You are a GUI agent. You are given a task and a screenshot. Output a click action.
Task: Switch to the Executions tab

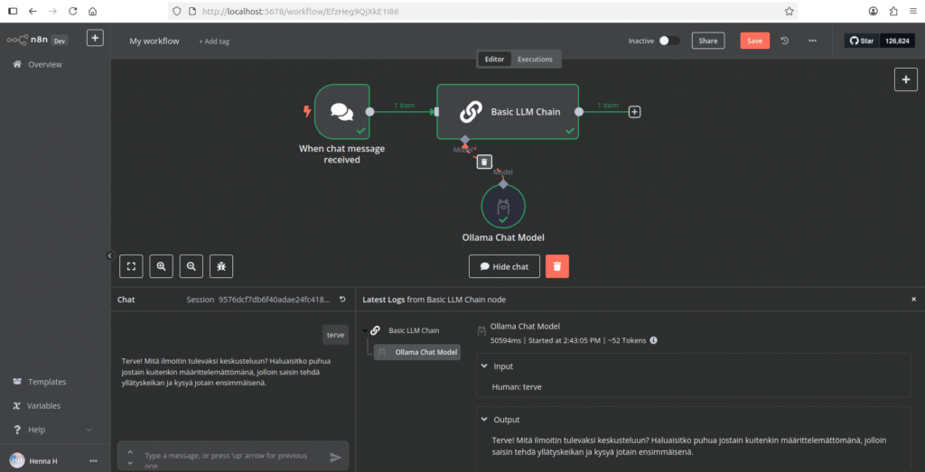[535, 60]
